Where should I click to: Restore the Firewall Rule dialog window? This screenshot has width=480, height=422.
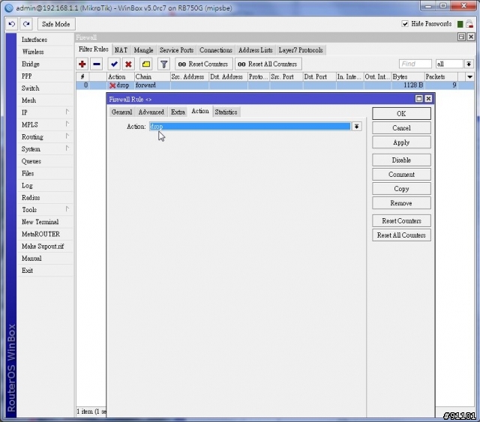[x=418, y=98]
